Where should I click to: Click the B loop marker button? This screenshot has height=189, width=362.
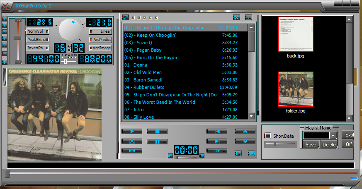click(x=202, y=156)
